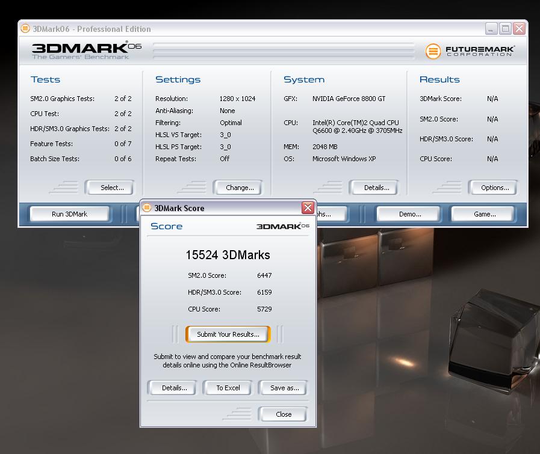The image size is (540, 454).
Task: Click the 3DMark06 title bar app icon
Action: coord(25,29)
